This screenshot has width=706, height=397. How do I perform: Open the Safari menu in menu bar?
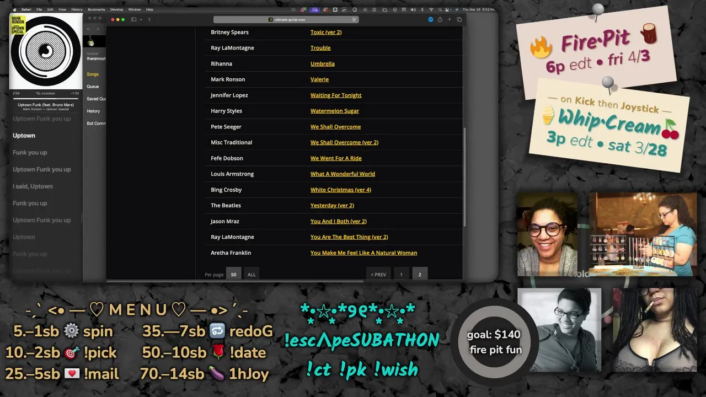click(26, 9)
